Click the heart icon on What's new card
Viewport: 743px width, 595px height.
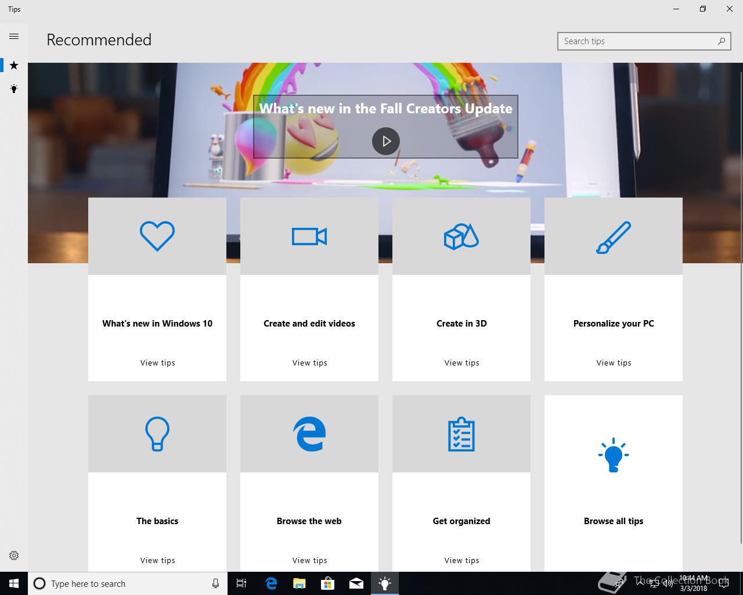[x=157, y=236]
